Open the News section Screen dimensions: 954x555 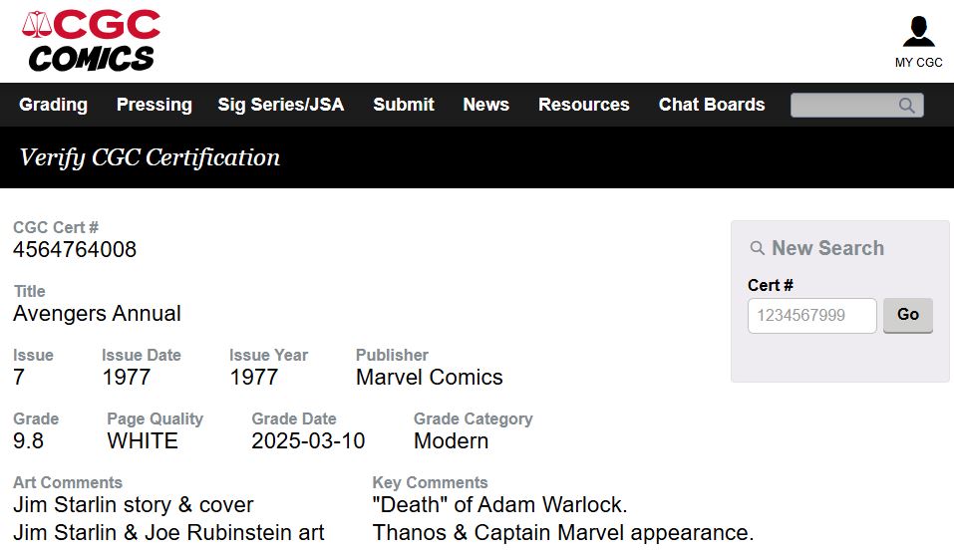[x=486, y=105]
